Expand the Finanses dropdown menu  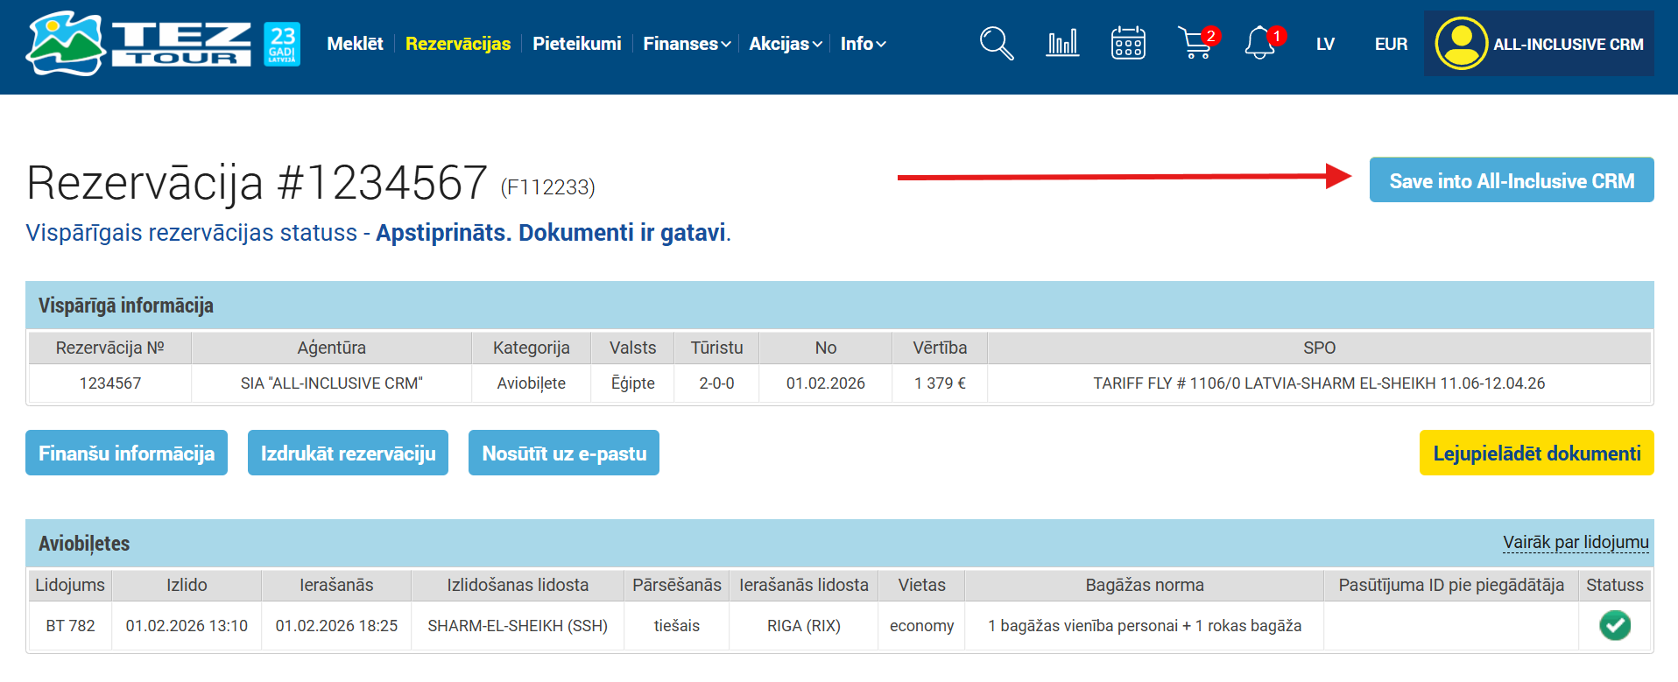click(686, 44)
